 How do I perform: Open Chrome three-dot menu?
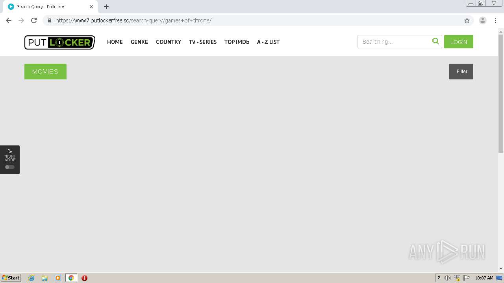tap(495, 20)
